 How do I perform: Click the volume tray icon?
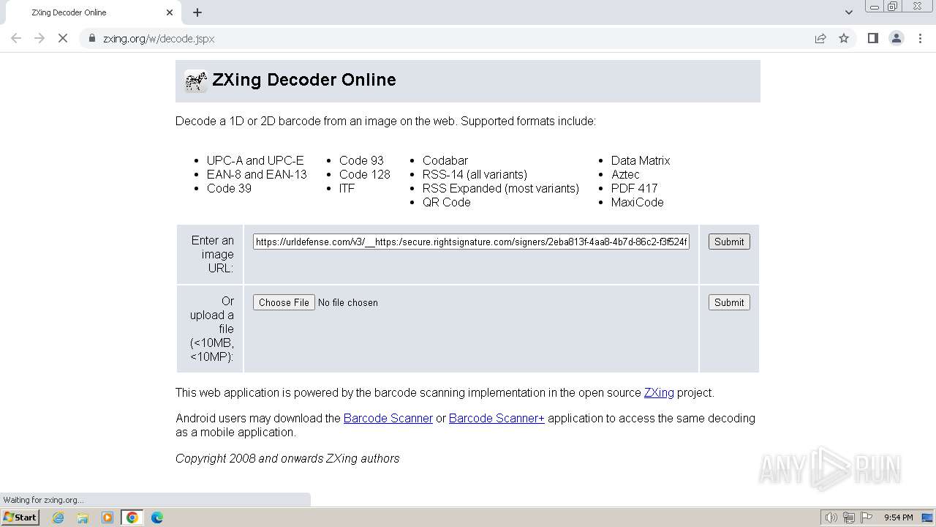pyautogui.click(x=831, y=517)
